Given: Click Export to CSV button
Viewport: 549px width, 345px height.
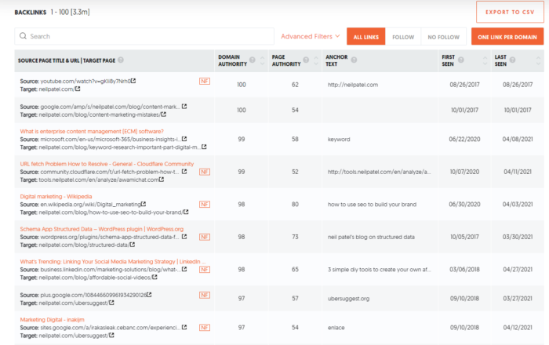Looking at the screenshot, I should point(510,12).
